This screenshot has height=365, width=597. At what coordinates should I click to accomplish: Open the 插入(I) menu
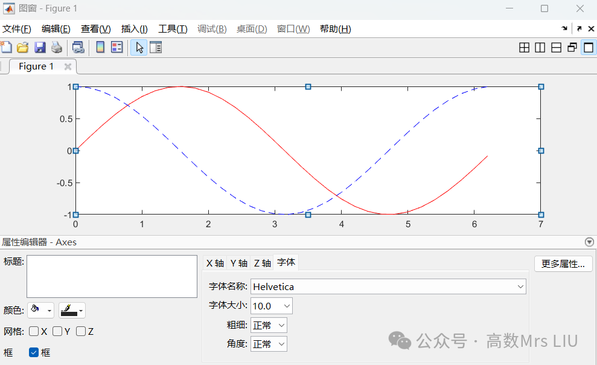135,29
